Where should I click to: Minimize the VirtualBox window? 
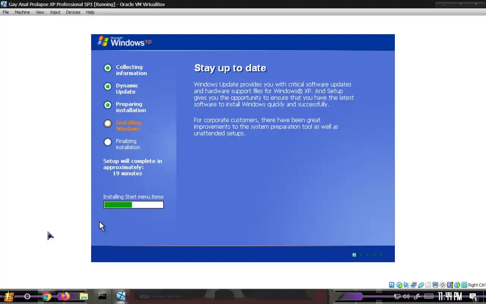pos(443,4)
